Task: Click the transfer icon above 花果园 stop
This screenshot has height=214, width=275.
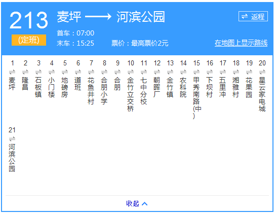Action: [249, 72]
